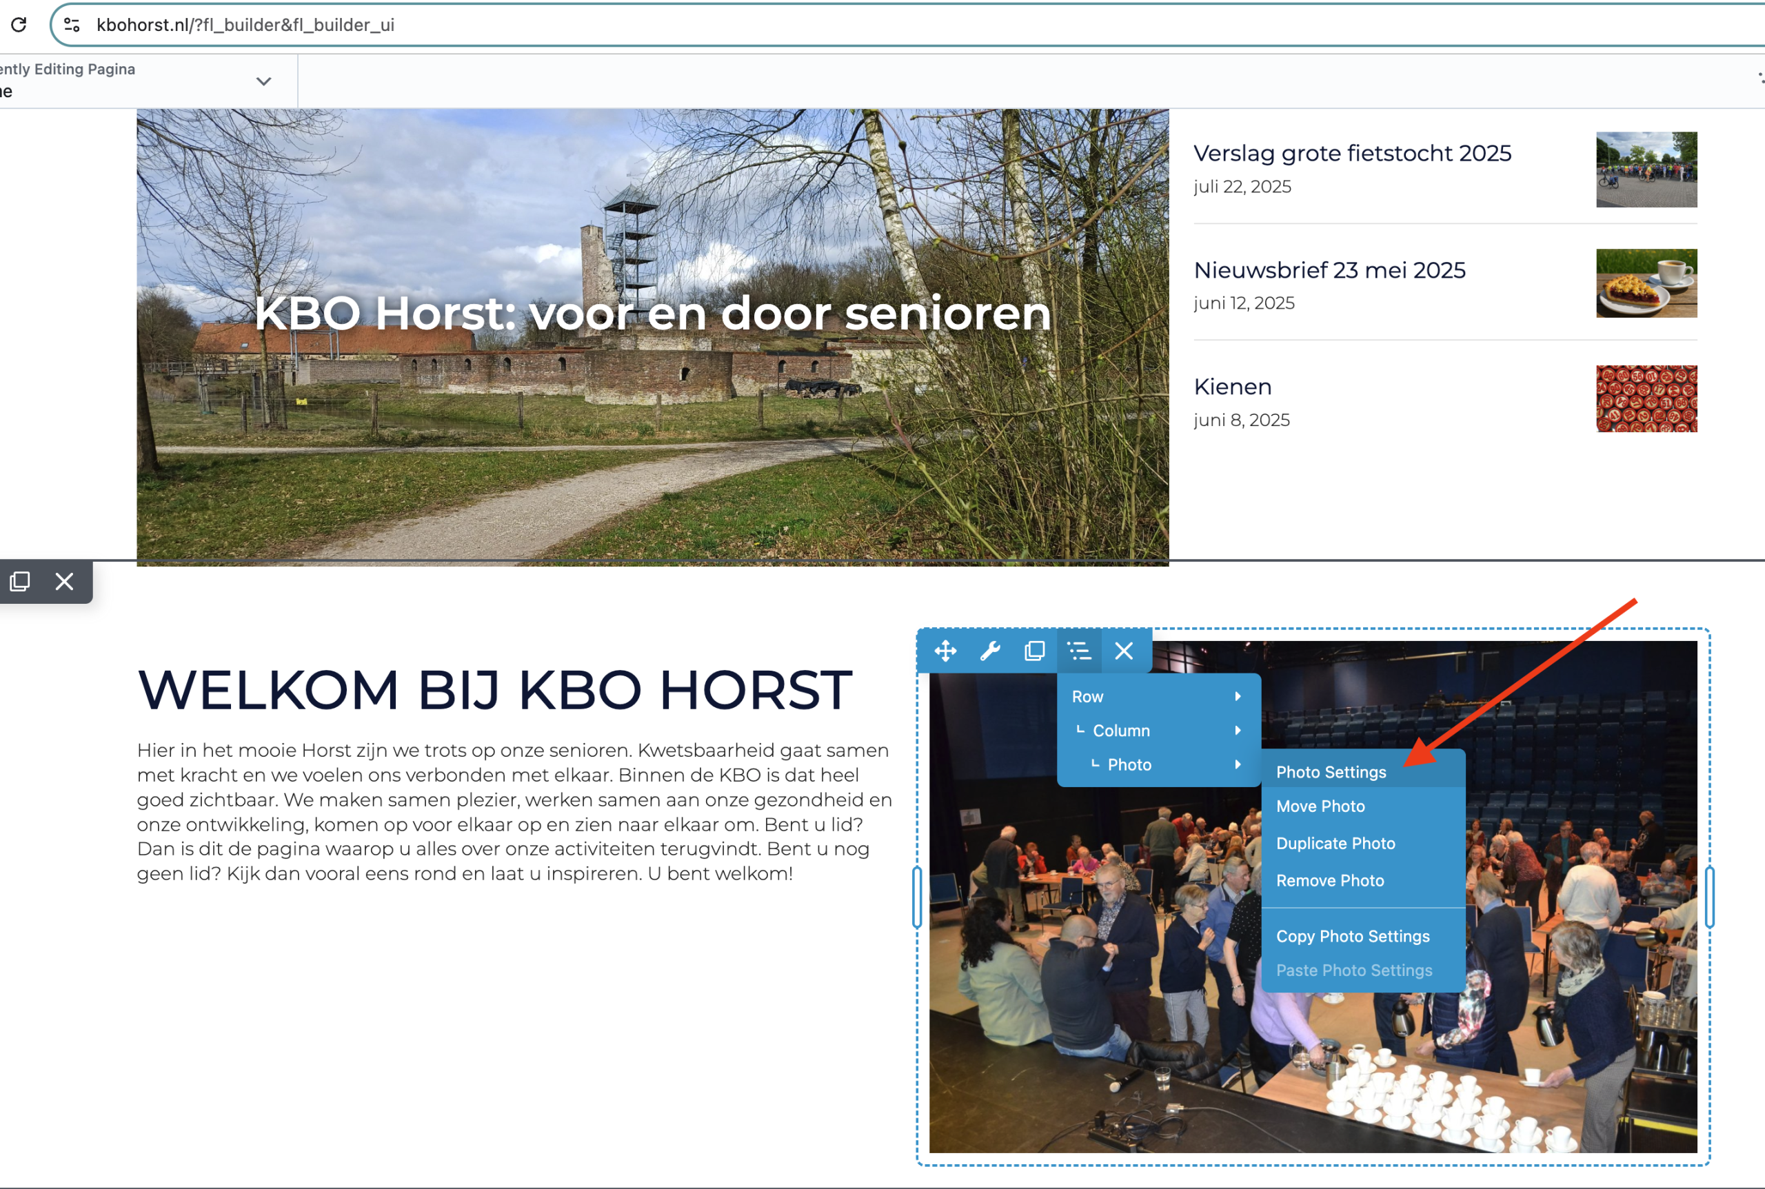Click the red bingo numbers thumbnail

tap(1646, 399)
